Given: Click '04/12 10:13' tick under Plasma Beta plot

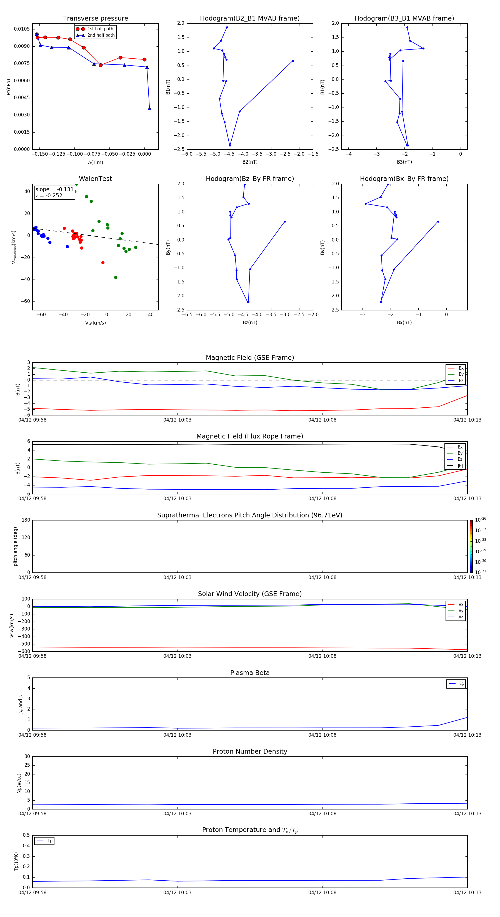Looking at the screenshot, I should (x=467, y=735).
